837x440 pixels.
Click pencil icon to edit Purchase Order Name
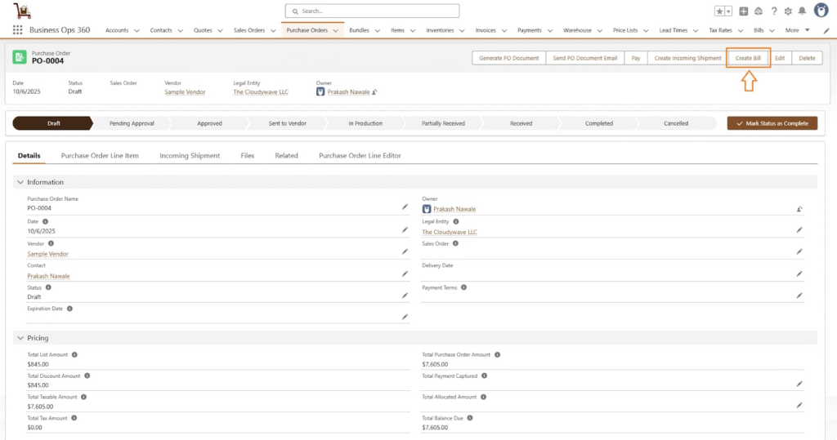click(404, 207)
